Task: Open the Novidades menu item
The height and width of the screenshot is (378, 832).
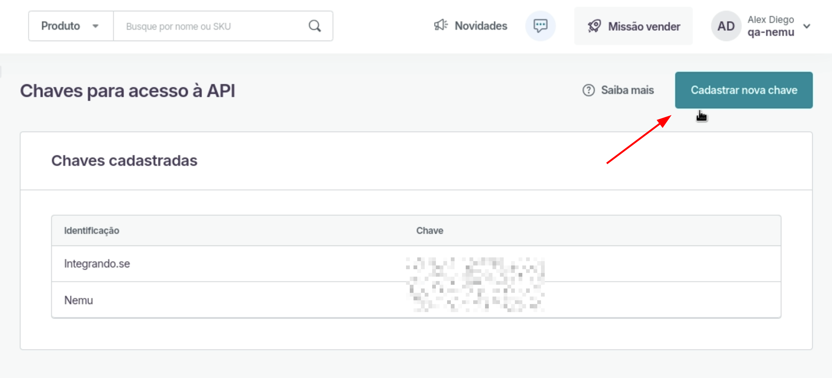Action: (x=481, y=26)
